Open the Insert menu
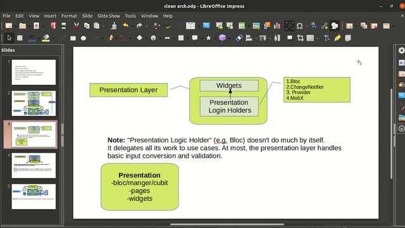The height and width of the screenshot is (228, 405). tap(50, 16)
